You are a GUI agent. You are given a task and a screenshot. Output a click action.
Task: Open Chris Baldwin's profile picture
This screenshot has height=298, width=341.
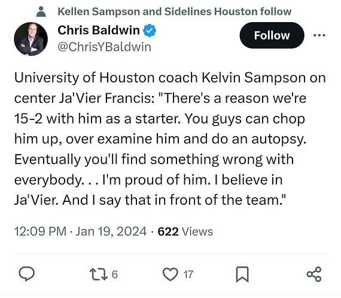31,39
